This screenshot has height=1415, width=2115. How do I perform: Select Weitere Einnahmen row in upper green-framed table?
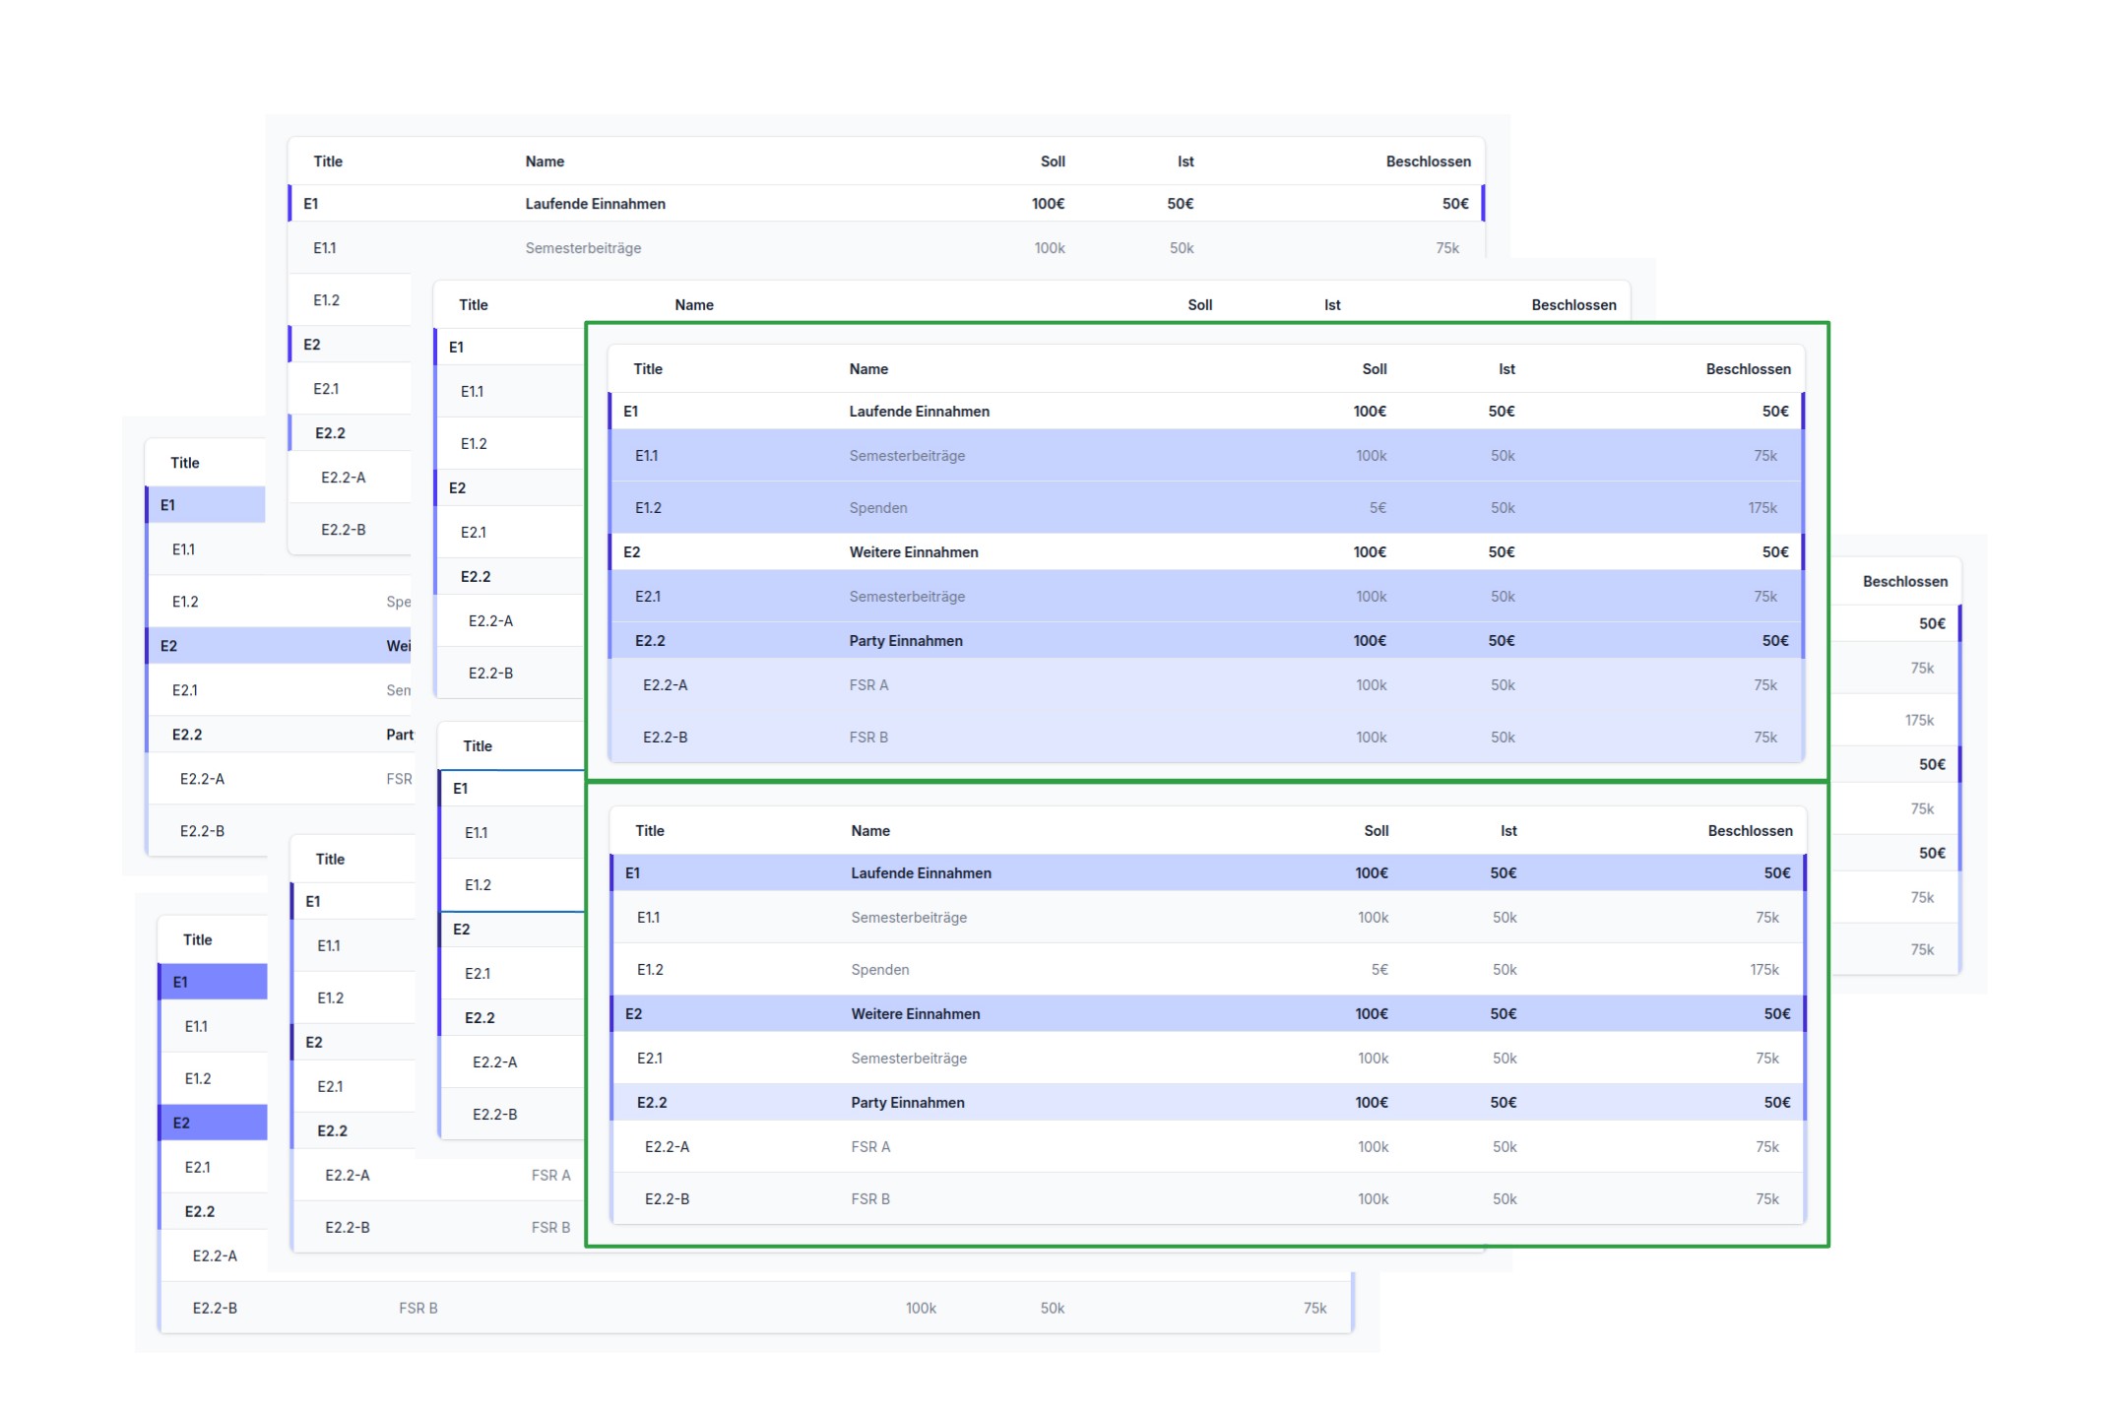click(913, 552)
